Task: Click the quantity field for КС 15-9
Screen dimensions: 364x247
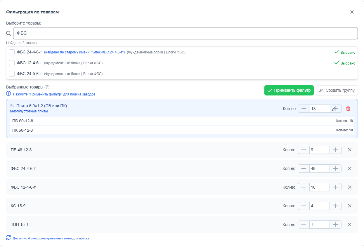Action: (320, 206)
